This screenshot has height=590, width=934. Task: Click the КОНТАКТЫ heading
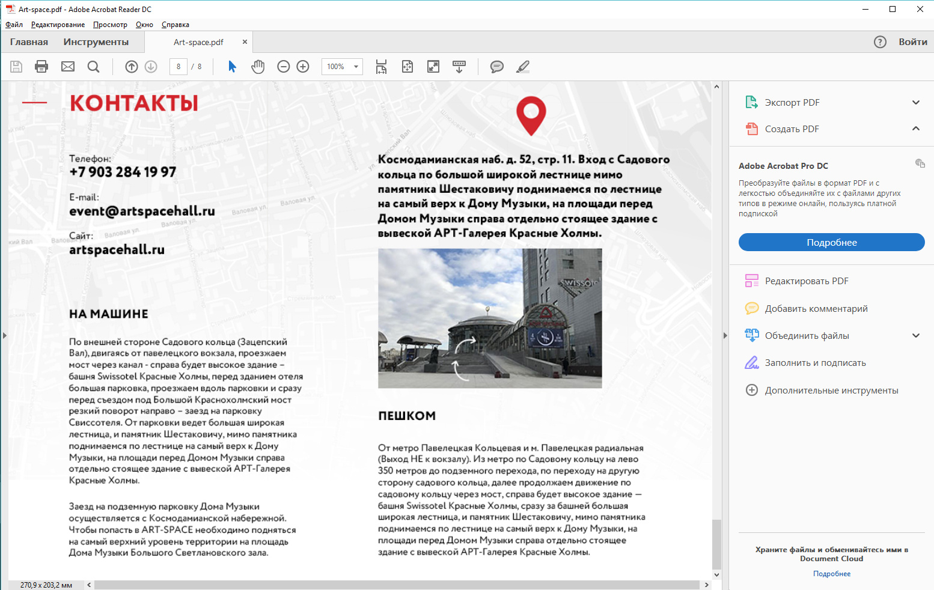coord(134,103)
